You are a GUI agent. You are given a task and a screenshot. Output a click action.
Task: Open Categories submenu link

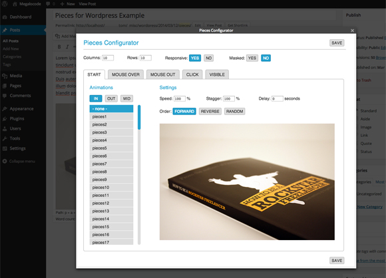pyautogui.click(x=12, y=57)
